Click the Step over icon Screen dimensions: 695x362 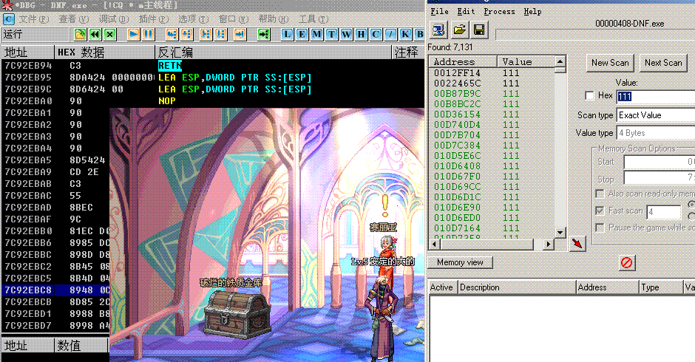coord(186,35)
